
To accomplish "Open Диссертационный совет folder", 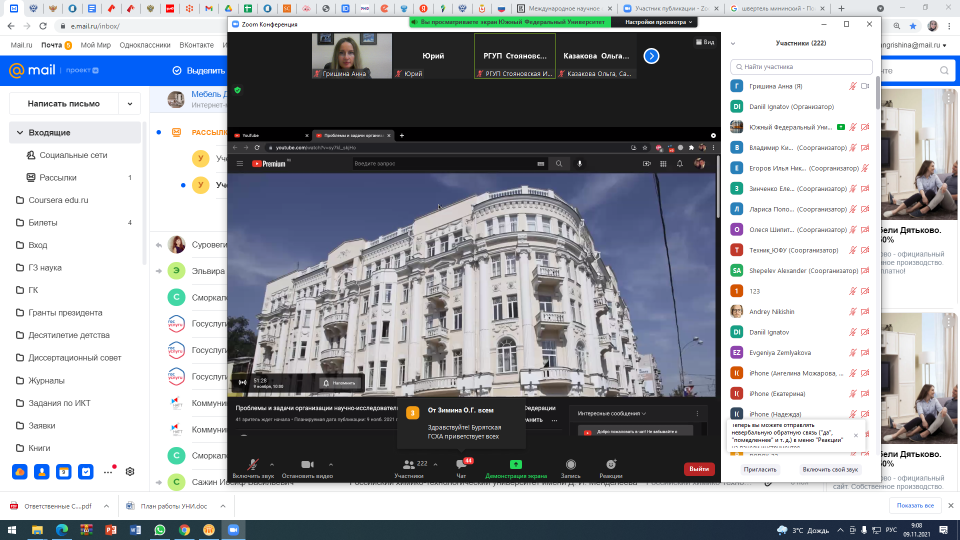I will point(75,358).
